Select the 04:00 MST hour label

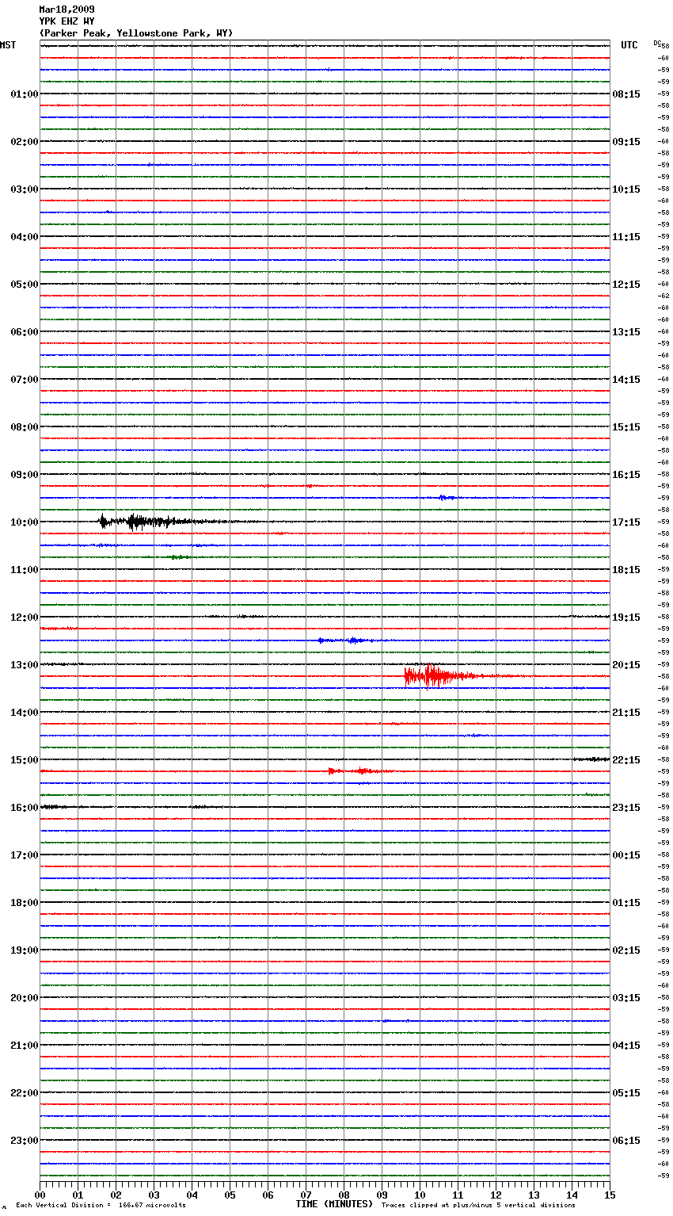tap(24, 237)
